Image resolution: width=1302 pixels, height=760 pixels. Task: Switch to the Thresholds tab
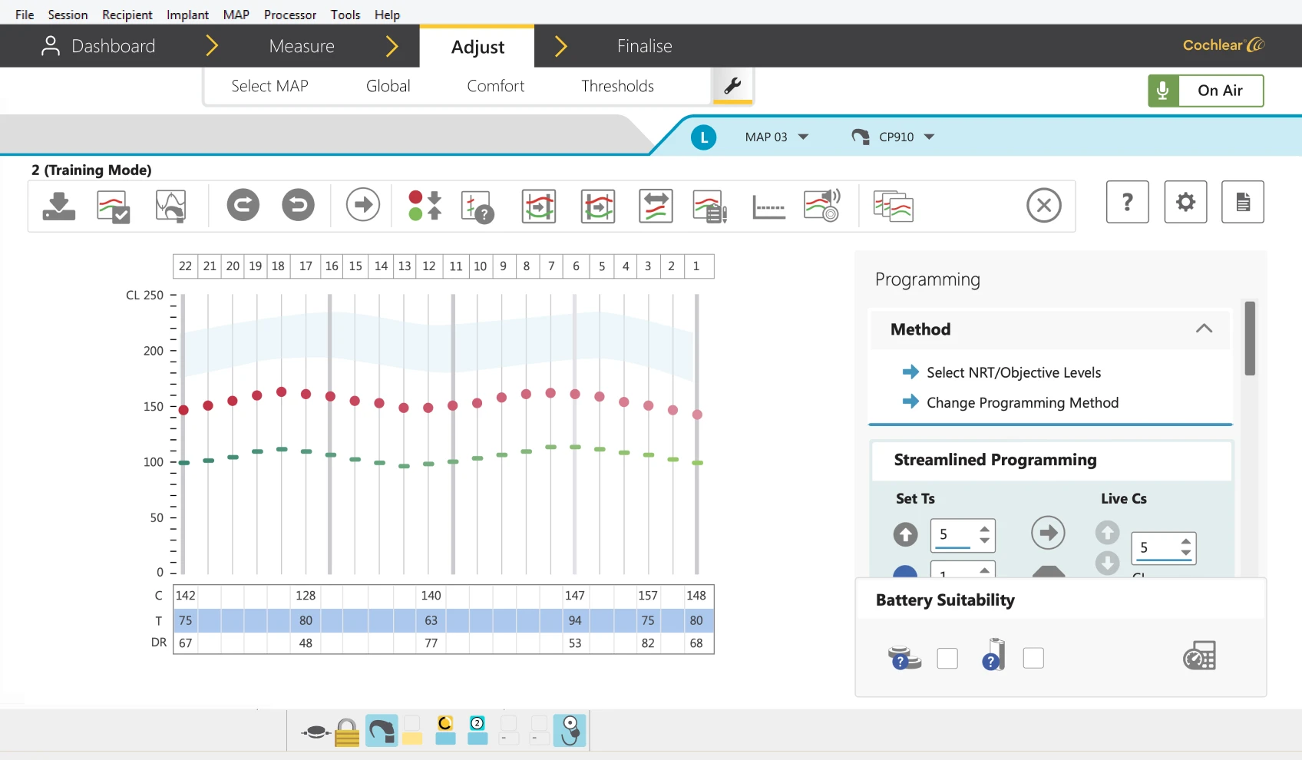(x=617, y=86)
